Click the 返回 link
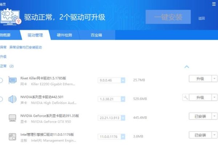The width and height of the screenshot is (218, 145). point(201,18)
